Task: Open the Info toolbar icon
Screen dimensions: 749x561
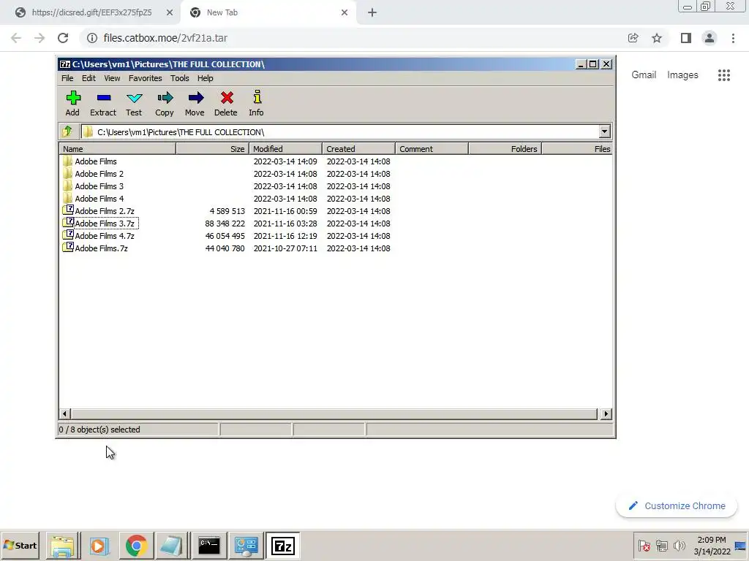Action: coord(257,103)
